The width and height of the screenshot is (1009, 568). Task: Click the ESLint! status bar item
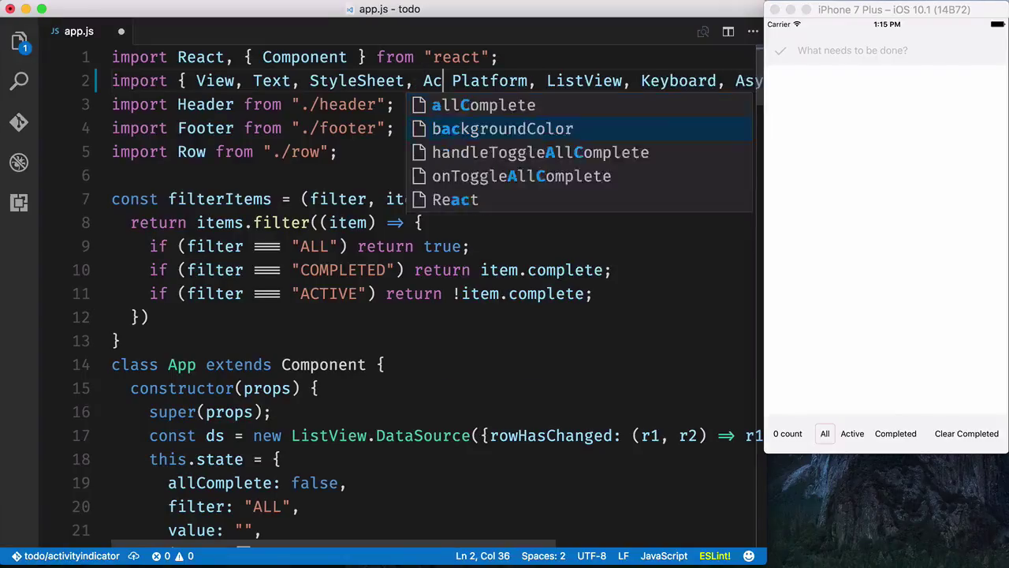(714, 556)
